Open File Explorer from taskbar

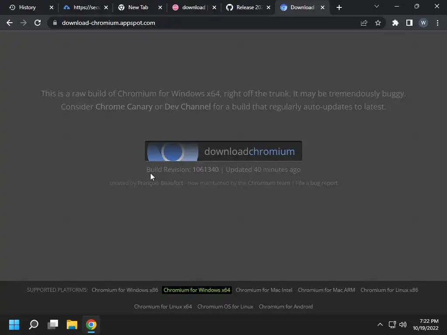[x=72, y=325]
